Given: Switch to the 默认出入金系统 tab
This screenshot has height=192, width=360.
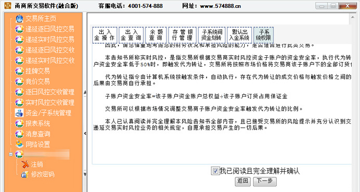Looking at the screenshot, I should pos(239,35).
